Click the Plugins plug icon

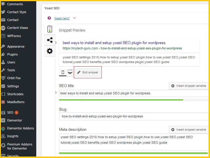[x=3, y=54]
